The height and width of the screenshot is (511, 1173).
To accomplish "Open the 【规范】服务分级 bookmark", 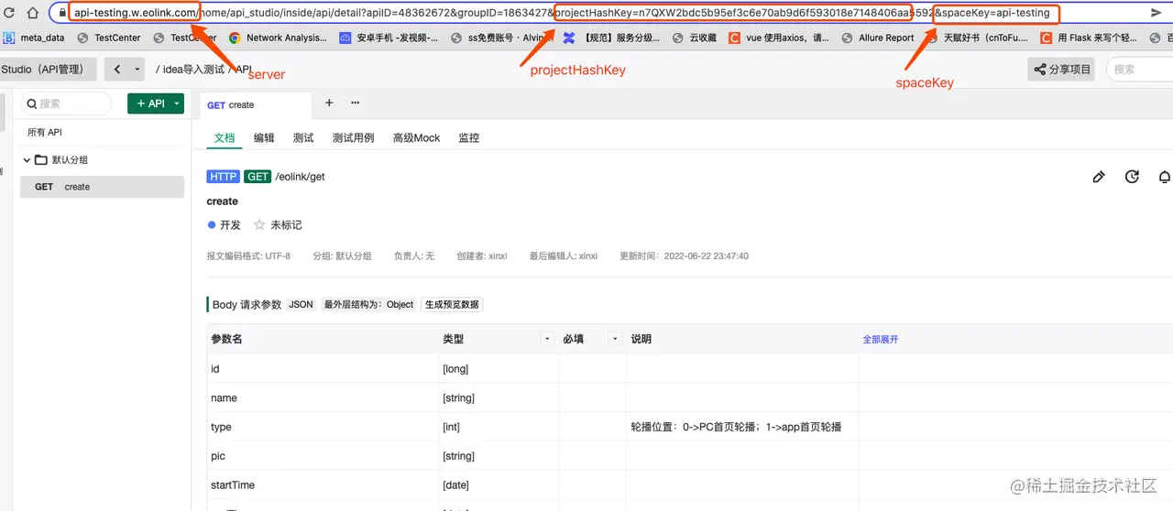I will [x=610, y=38].
